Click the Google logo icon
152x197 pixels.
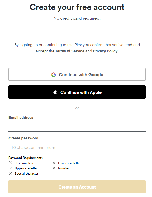54,75
